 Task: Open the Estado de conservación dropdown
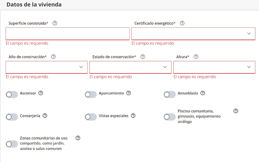[x=131, y=67]
